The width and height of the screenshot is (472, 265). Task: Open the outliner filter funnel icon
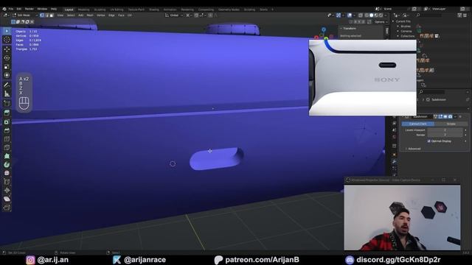tap(459, 15)
